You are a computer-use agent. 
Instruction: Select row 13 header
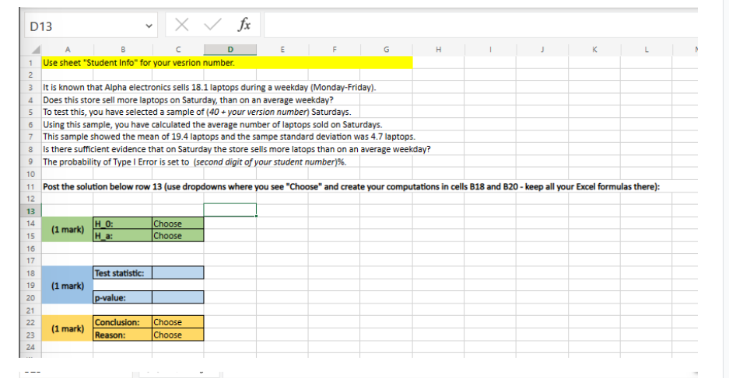point(30,211)
